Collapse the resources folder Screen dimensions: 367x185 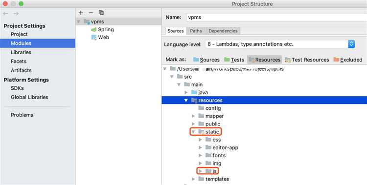coord(186,101)
